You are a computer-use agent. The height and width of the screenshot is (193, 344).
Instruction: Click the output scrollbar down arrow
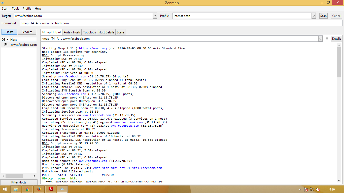point(339,180)
